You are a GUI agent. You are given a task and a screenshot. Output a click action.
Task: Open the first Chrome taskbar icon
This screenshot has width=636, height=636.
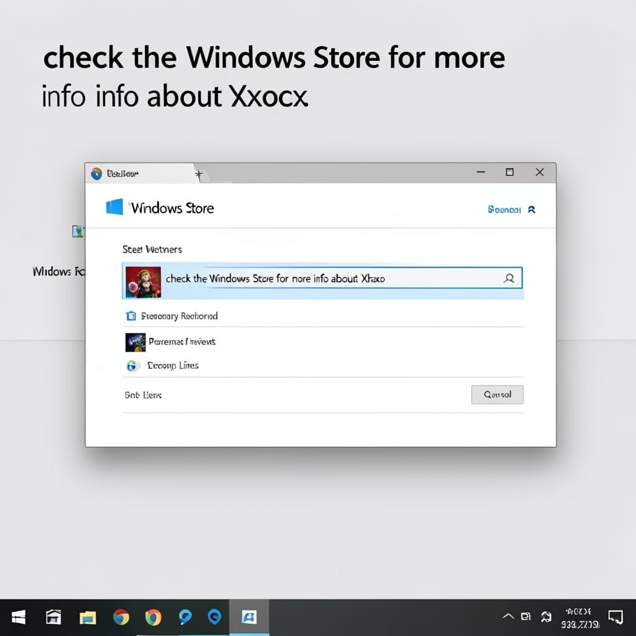point(121,617)
